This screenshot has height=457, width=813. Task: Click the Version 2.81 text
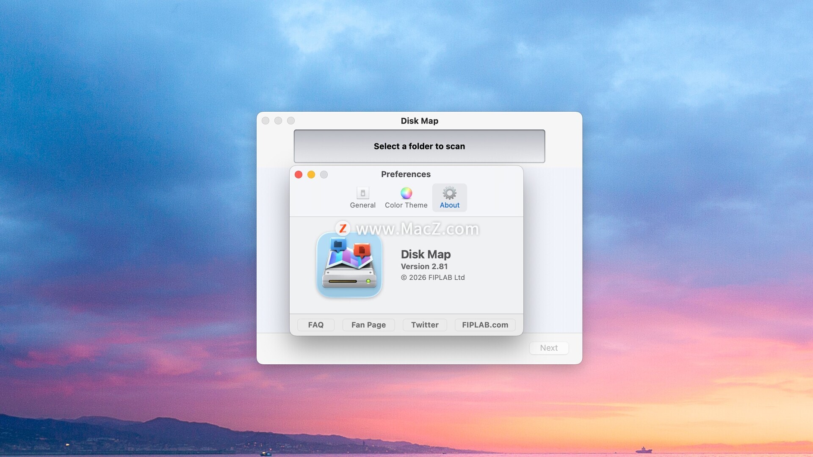tap(424, 267)
